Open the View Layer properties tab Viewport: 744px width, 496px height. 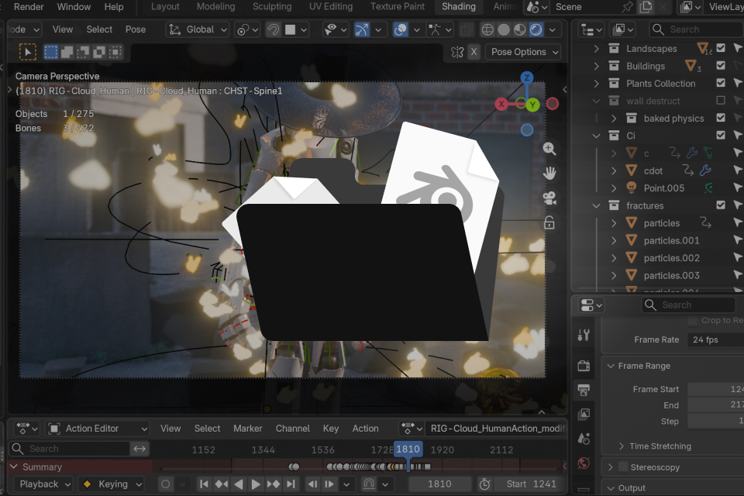tap(584, 415)
